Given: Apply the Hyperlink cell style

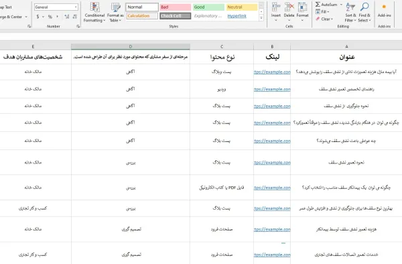Looking at the screenshot, I should 242,16.
